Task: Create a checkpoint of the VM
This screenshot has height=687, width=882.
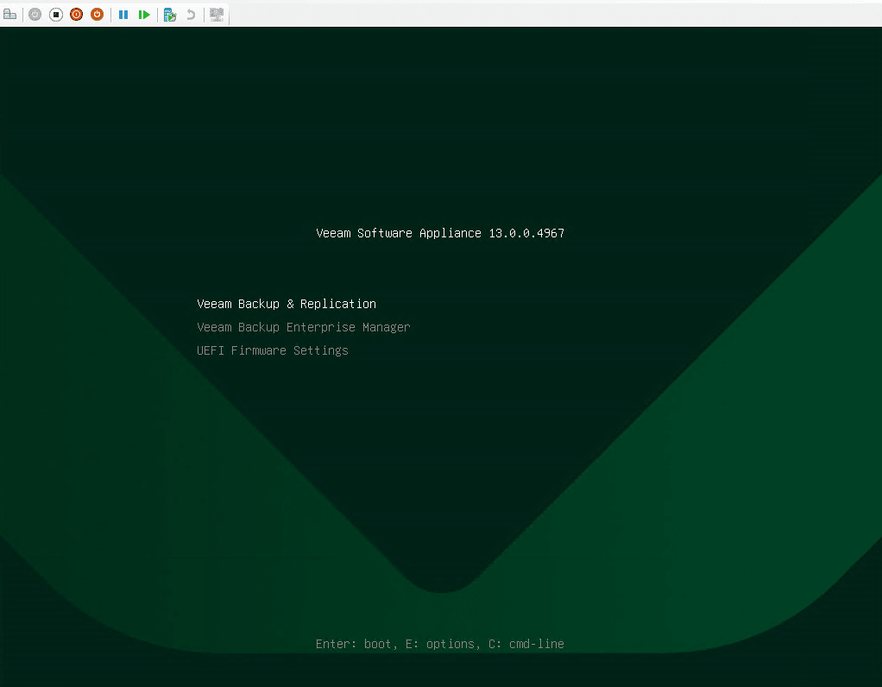Action: point(170,15)
